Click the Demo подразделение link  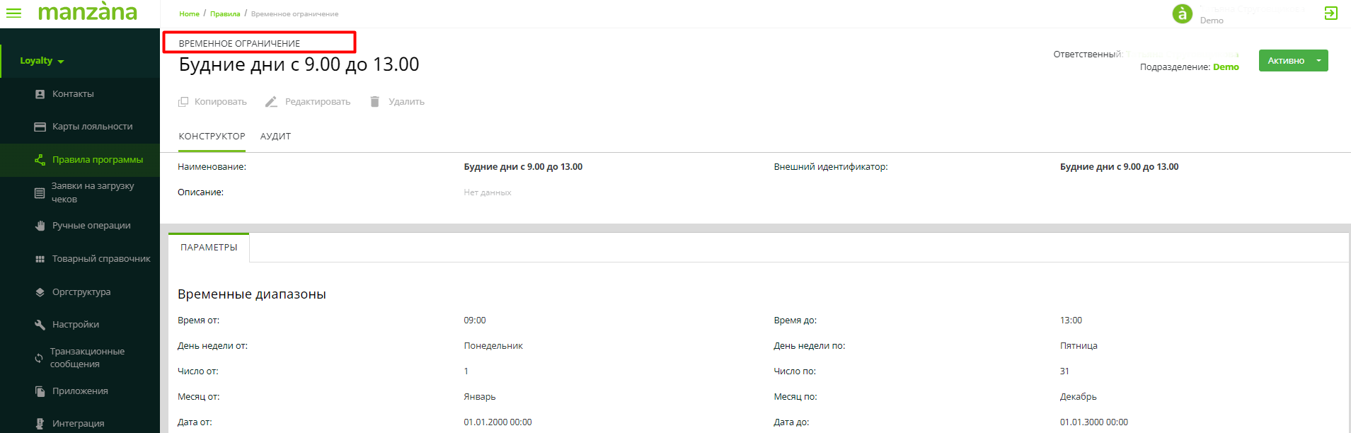tap(1226, 67)
